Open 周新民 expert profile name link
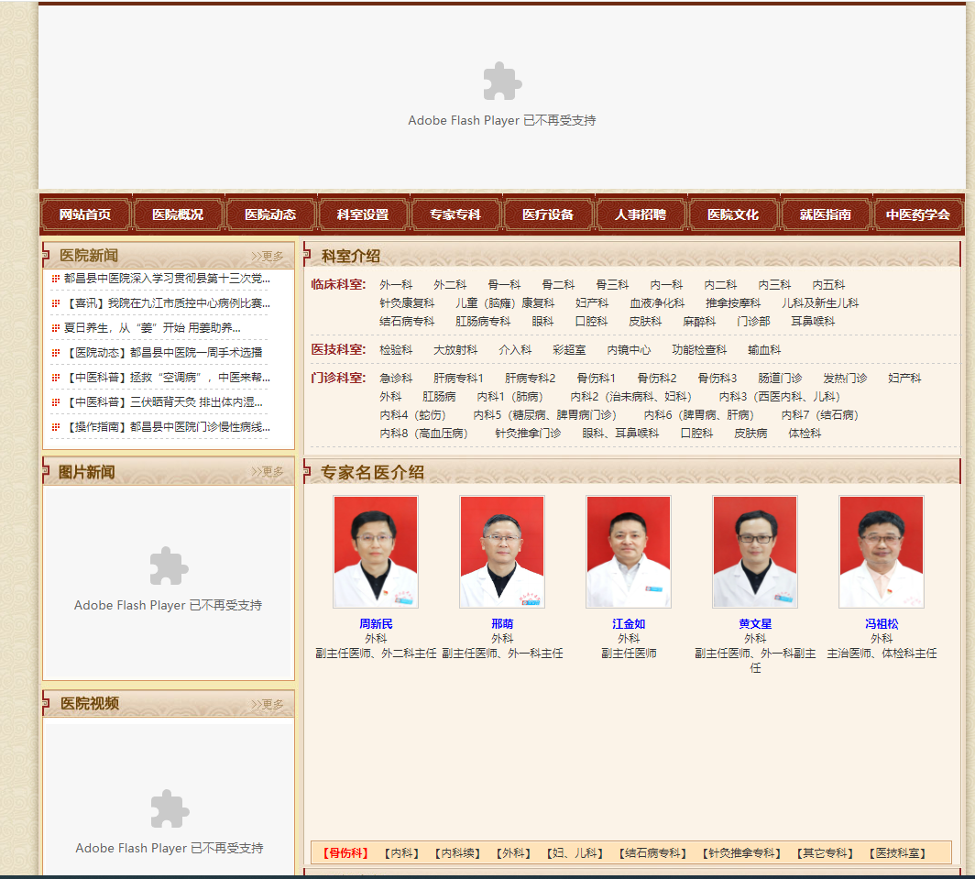This screenshot has height=879, width=975. point(376,624)
